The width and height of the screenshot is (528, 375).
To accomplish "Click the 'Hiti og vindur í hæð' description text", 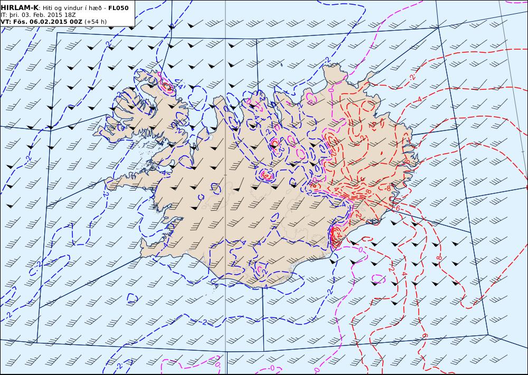I will pos(72,8).
